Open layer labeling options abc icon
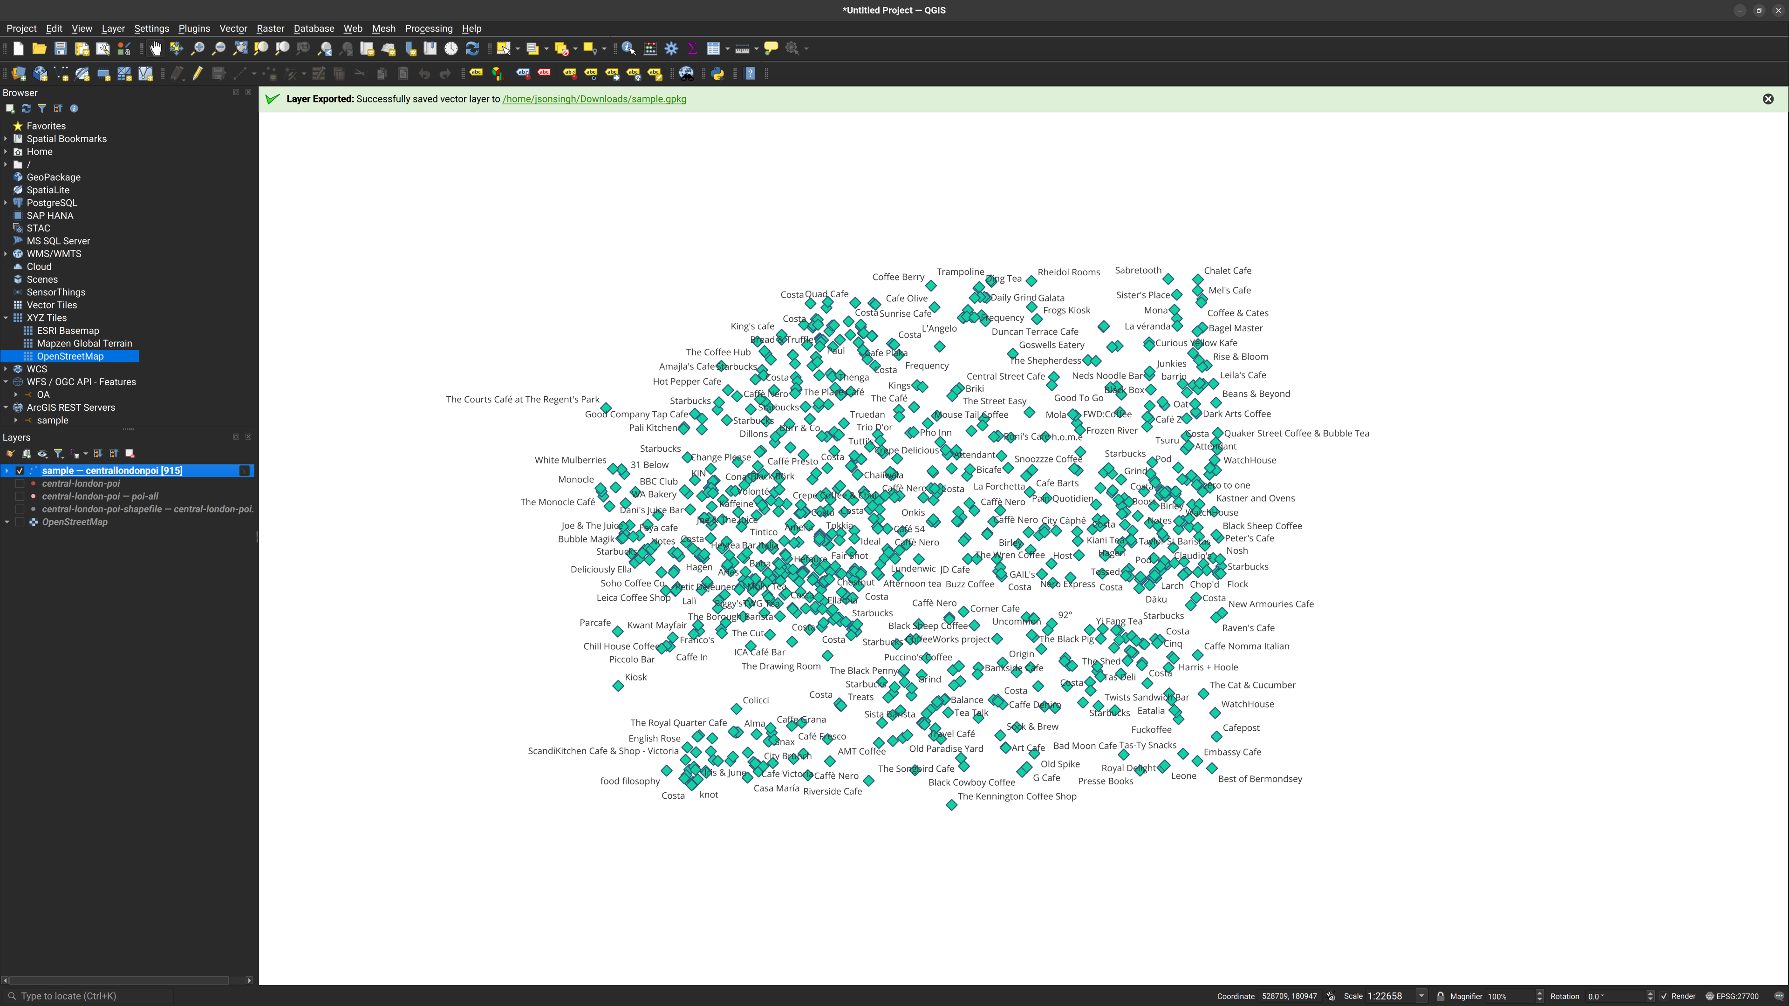The image size is (1789, 1006). coord(477,74)
